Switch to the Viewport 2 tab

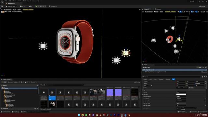(x=147, y=9)
